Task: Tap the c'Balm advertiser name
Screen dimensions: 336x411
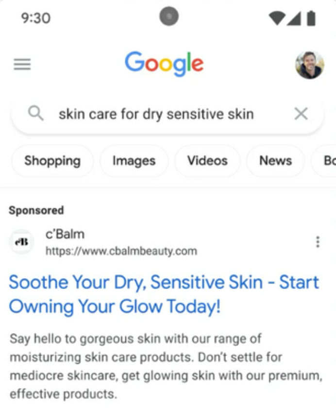Action: 65,234
